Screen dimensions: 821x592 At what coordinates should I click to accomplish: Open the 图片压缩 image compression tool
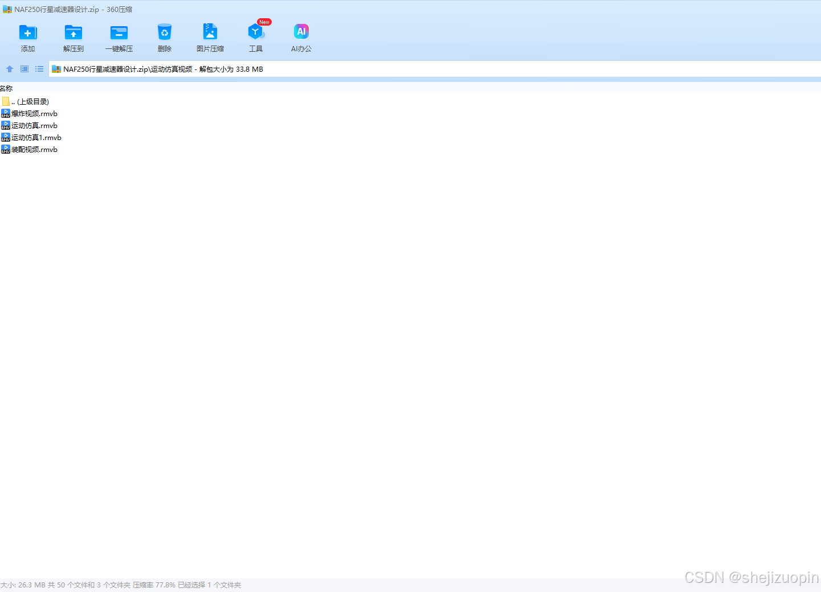[x=210, y=31]
